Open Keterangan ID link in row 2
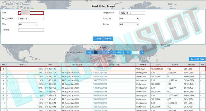206x111 pixels. [100, 73]
